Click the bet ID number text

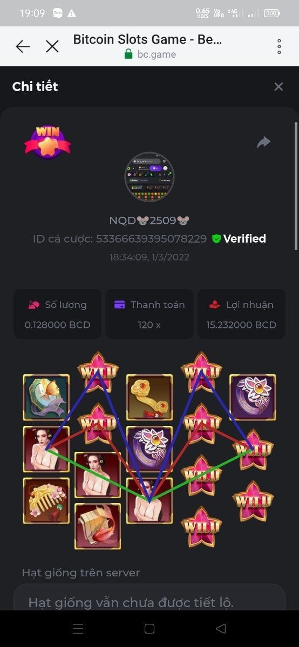[x=151, y=239]
